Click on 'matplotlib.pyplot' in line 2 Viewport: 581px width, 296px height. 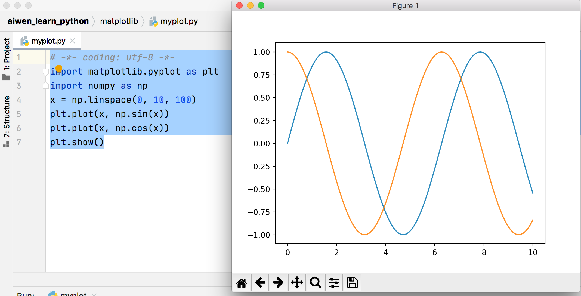(134, 72)
